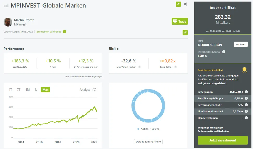Click info icon next to Risiko-Faktor
This screenshot has height=149, width=253.
(175, 67)
